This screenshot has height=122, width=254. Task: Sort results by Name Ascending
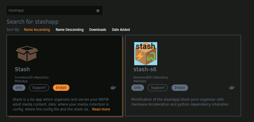click(x=37, y=30)
